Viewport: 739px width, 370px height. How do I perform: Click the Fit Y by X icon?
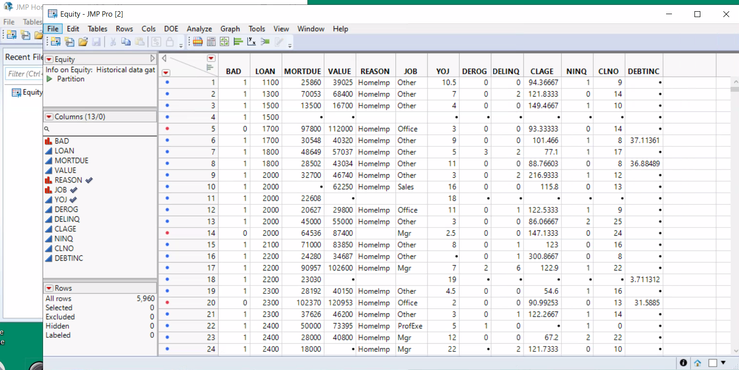[x=252, y=41]
